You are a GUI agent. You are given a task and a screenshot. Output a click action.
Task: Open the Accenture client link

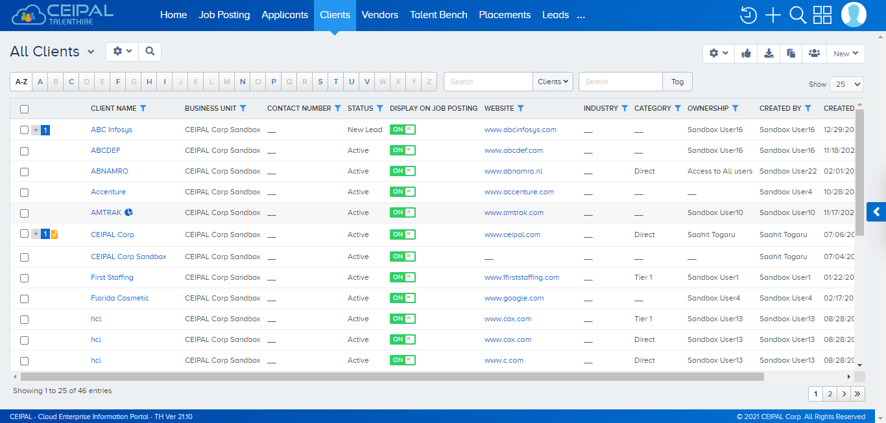tap(108, 192)
